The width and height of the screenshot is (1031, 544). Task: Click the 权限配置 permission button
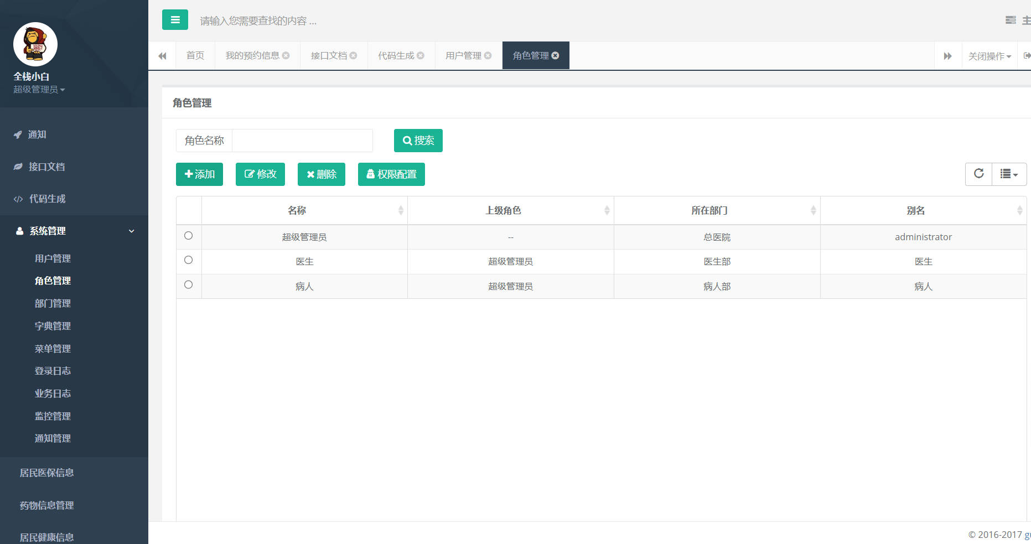(x=391, y=174)
